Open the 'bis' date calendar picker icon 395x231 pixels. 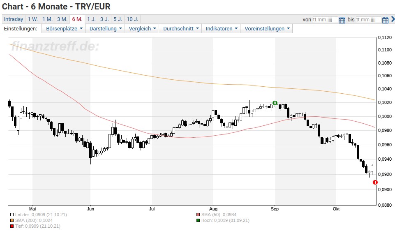coord(385,20)
